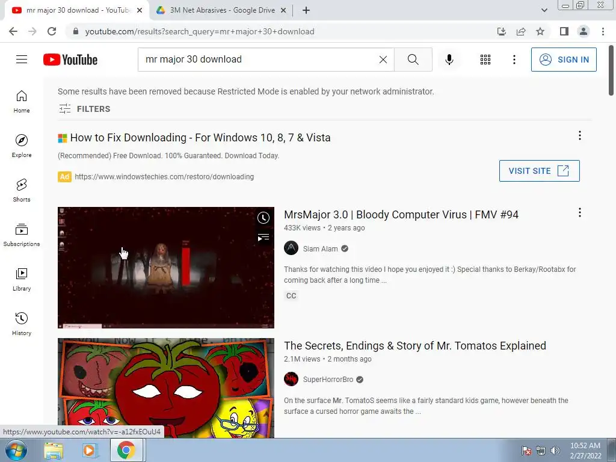Toggle the Chrome side panel
The width and height of the screenshot is (616, 462).
564,31
